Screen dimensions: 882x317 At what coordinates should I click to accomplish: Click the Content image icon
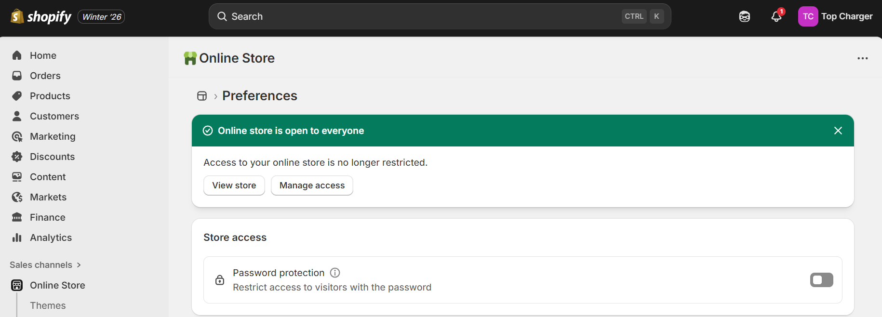[17, 177]
